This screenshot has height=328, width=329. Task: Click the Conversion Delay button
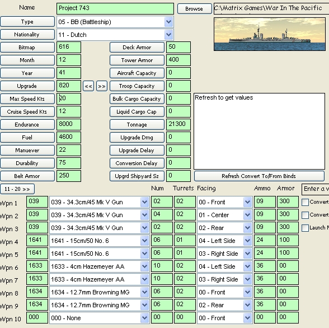[137, 163]
